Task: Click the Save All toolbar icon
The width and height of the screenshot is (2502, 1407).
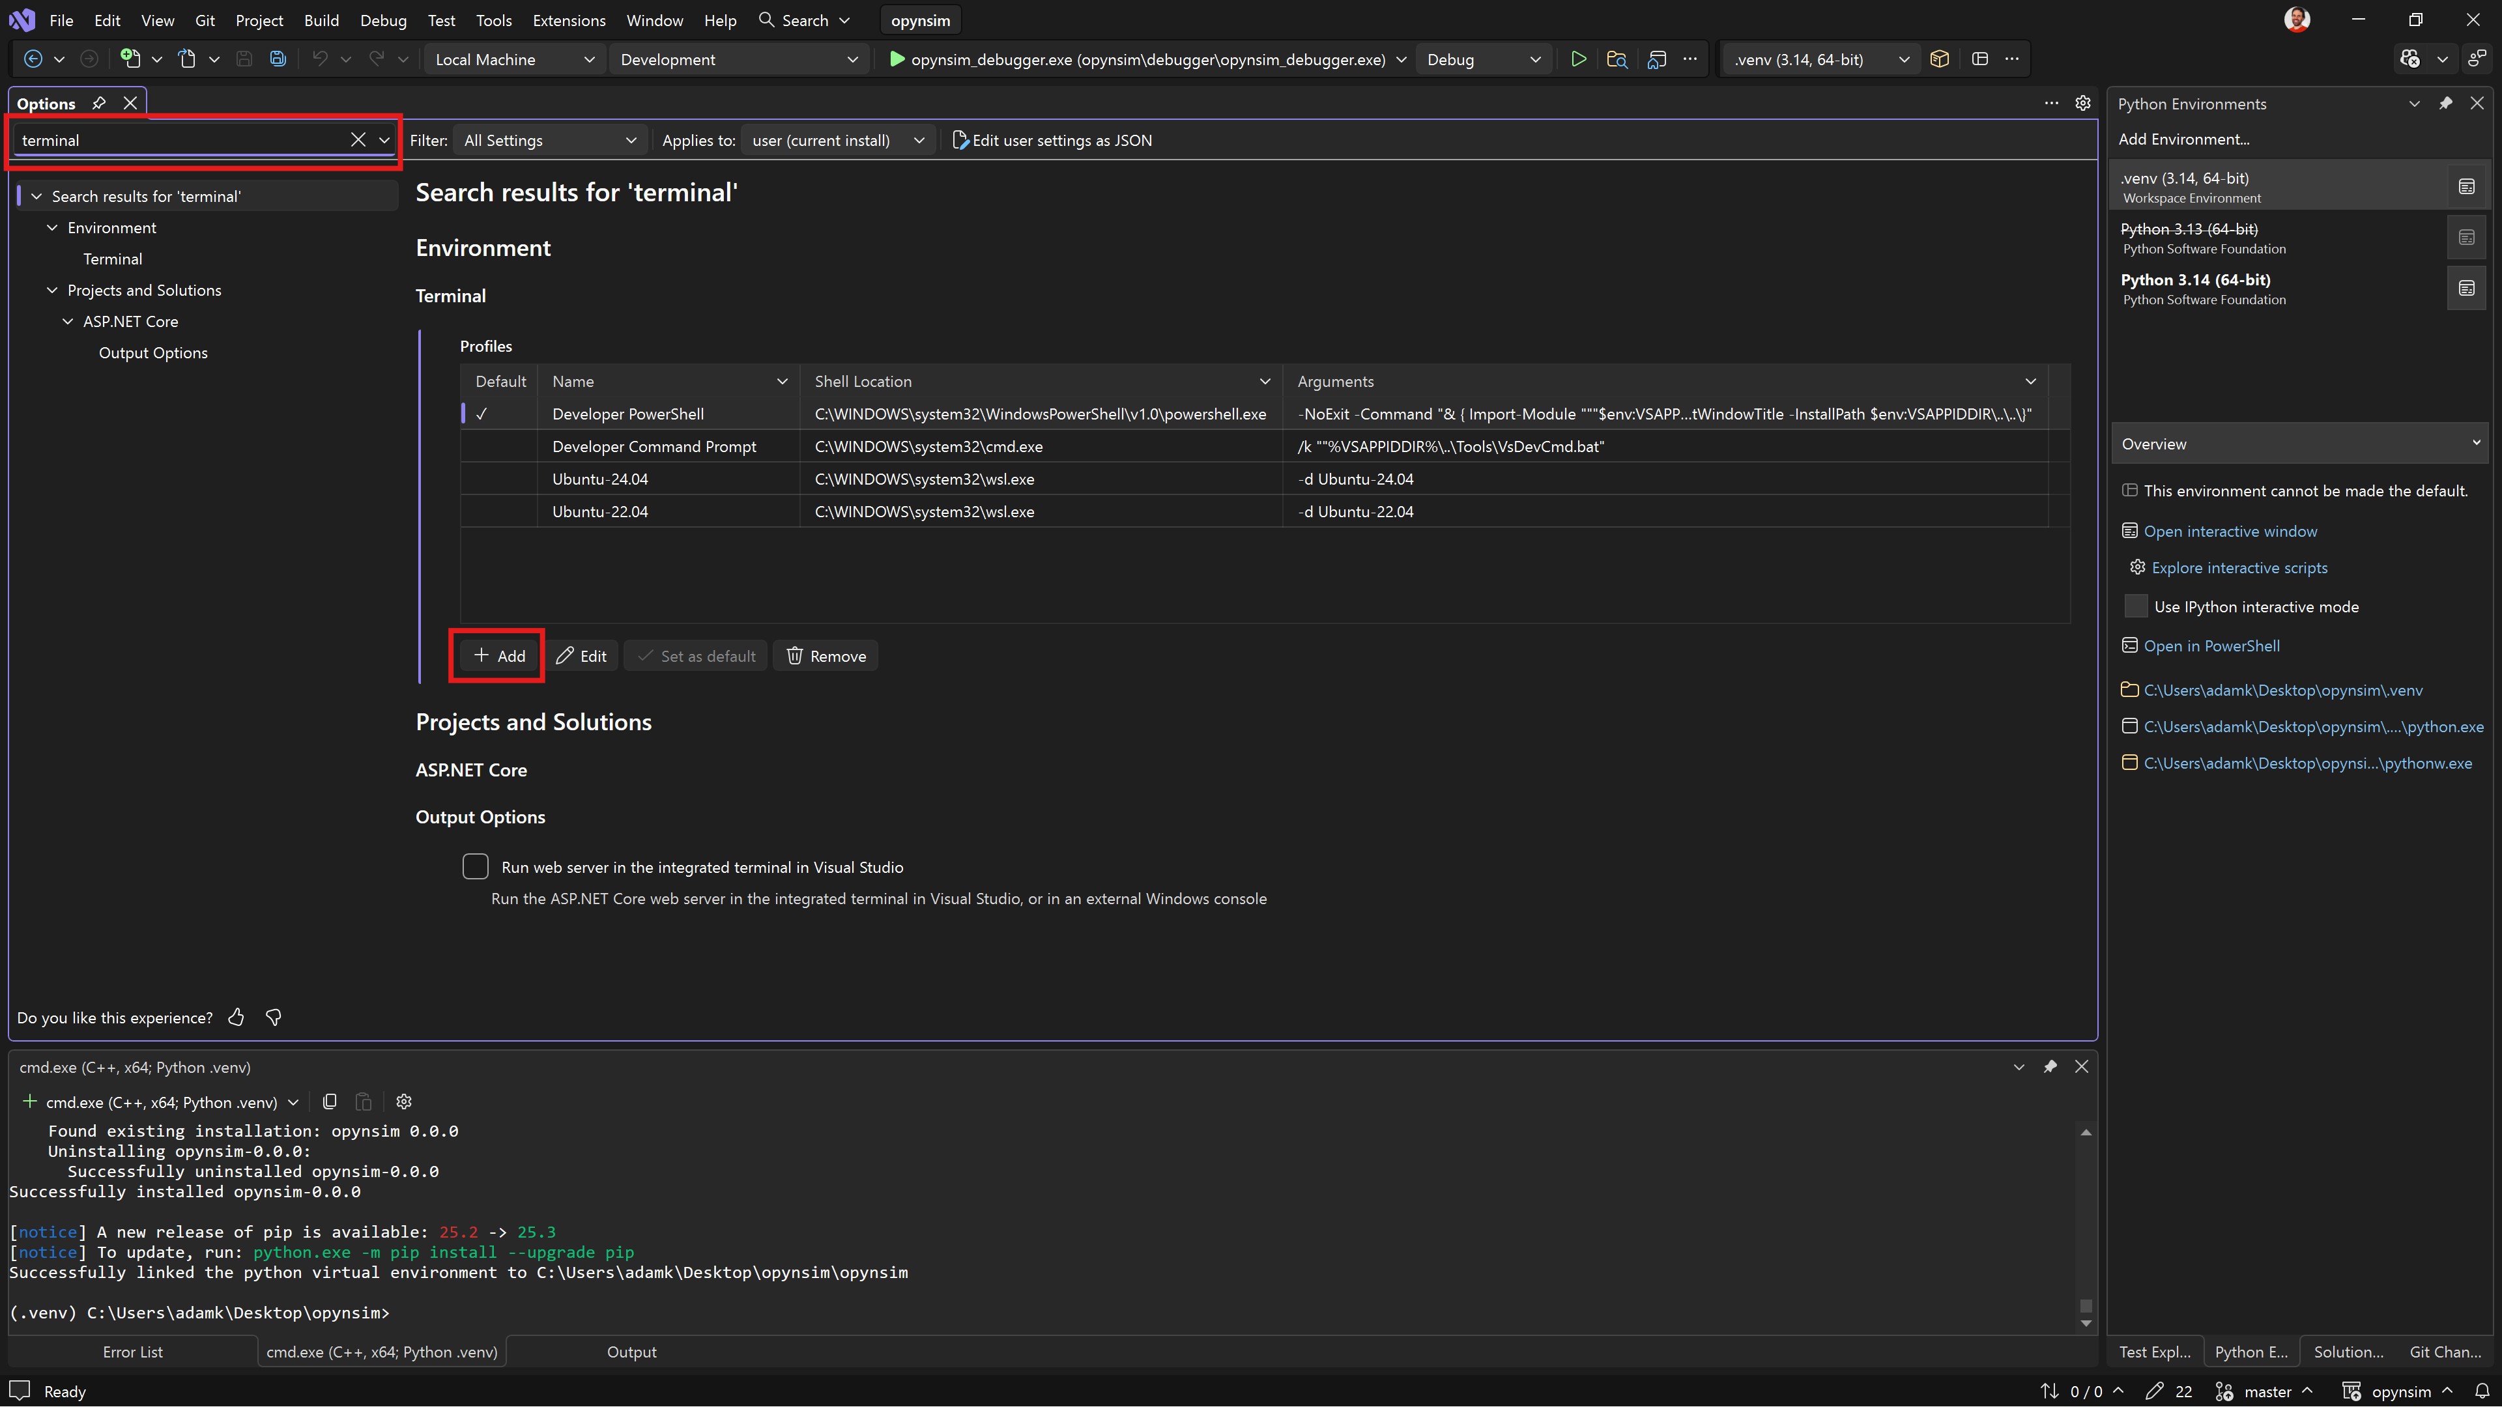Action: [x=278, y=59]
